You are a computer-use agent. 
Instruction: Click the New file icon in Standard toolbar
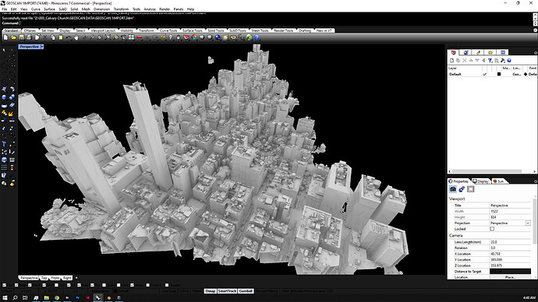pos(5,37)
